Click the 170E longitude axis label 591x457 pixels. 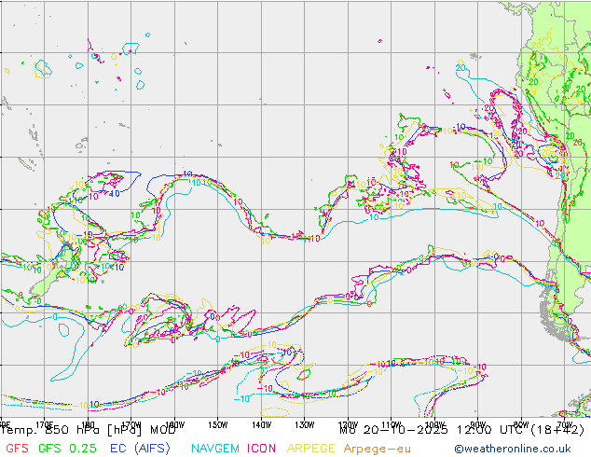click(45, 425)
